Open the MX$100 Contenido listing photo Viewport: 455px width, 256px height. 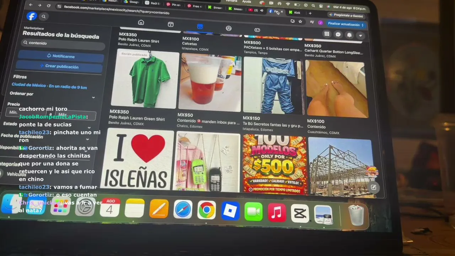[x=337, y=89]
